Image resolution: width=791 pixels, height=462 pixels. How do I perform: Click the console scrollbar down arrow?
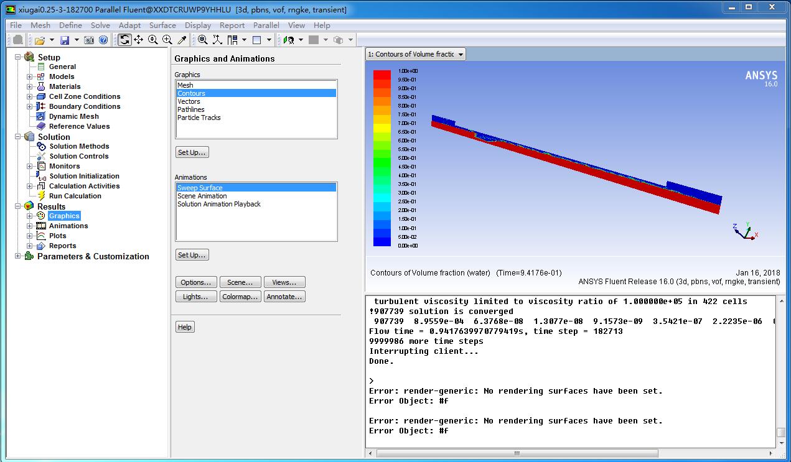click(x=781, y=443)
